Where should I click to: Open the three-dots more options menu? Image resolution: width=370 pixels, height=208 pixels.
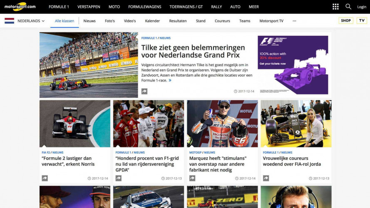[294, 21]
